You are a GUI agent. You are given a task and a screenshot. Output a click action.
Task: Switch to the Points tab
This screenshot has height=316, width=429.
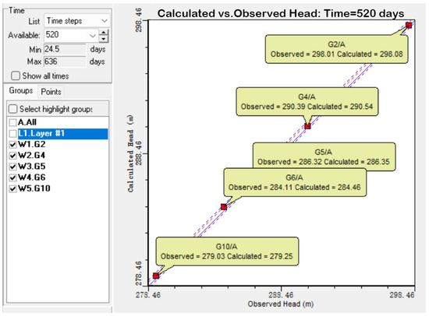tap(51, 92)
